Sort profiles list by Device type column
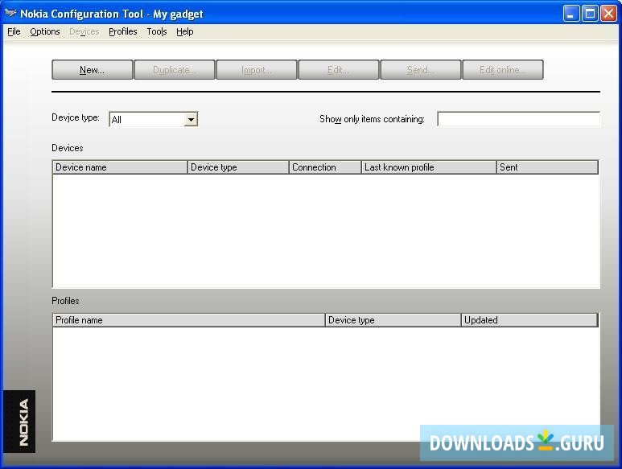This screenshot has width=622, height=469. (393, 320)
